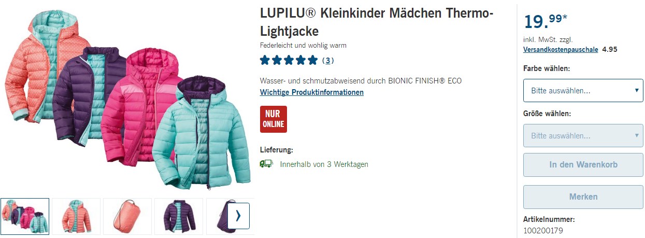Open the Versandkostenpauschale link

tap(561, 50)
